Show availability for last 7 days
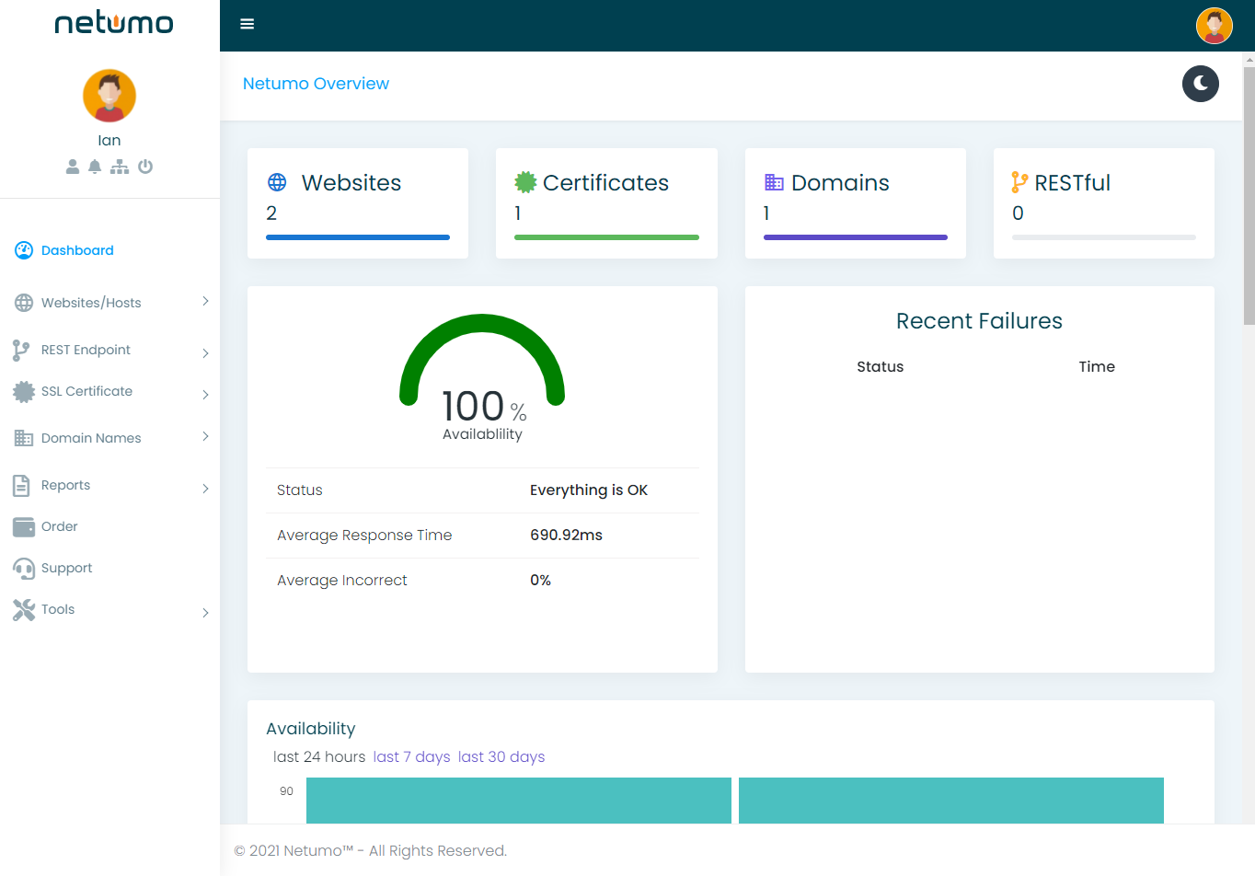This screenshot has height=876, width=1255. 411,756
